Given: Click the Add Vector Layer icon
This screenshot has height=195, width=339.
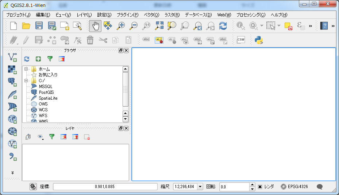Looking at the screenshot, I should pos(12,57).
